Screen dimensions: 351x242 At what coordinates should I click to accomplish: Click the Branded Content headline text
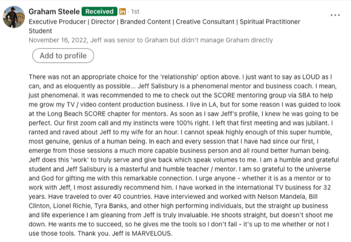pyautogui.click(x=145, y=22)
